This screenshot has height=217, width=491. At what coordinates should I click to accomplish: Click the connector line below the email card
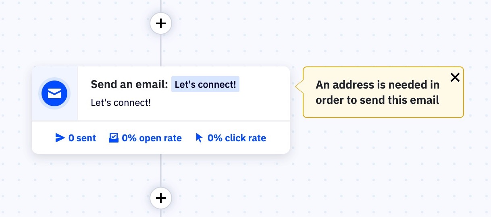coord(161,171)
